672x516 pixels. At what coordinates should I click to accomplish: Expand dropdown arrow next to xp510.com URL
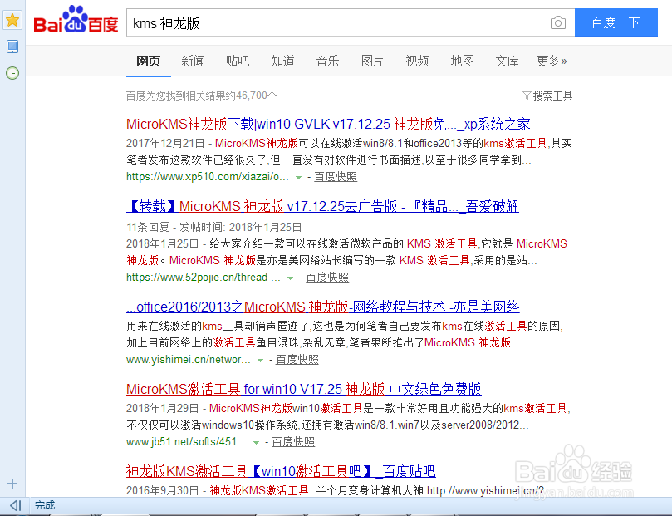point(299,178)
